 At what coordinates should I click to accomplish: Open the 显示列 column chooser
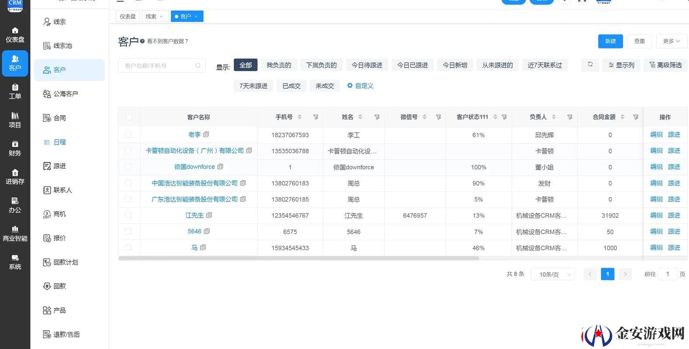coord(621,65)
